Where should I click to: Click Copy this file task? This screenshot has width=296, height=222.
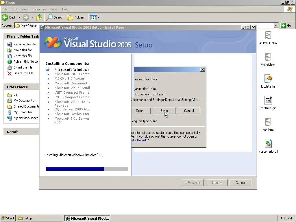(23, 56)
